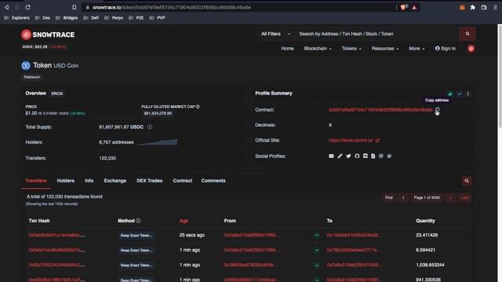Open the browser extensions puzzle icon

[x=473, y=7]
